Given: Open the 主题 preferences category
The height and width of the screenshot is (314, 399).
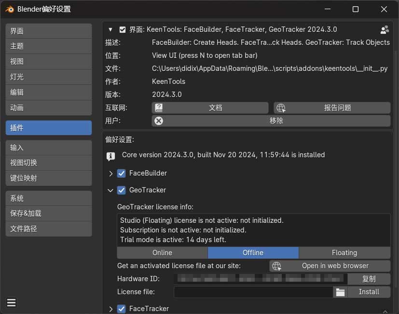Looking at the screenshot, I should coord(49,46).
